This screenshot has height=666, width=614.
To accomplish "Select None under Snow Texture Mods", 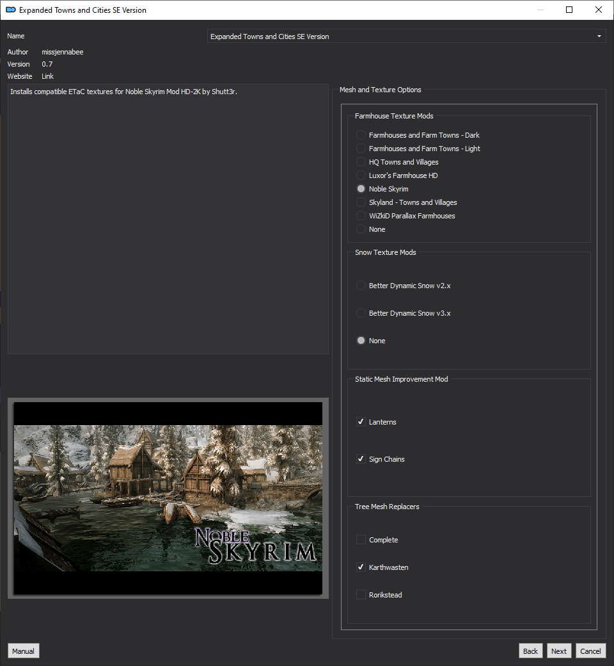I will tap(361, 341).
